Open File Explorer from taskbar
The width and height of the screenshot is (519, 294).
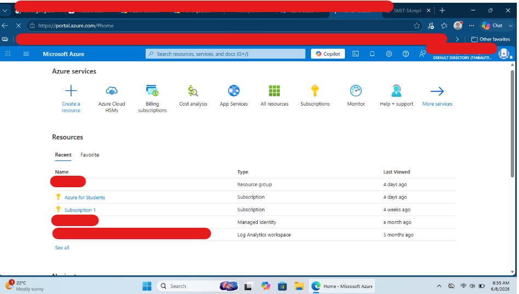click(x=299, y=286)
